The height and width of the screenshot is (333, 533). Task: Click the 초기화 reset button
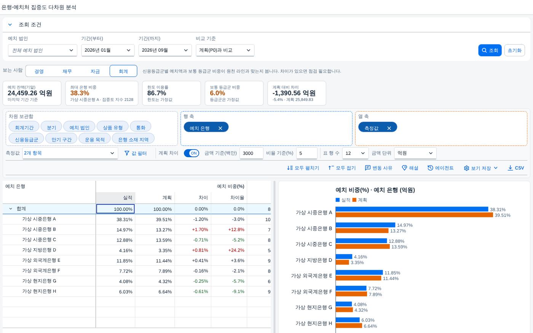[514, 50]
